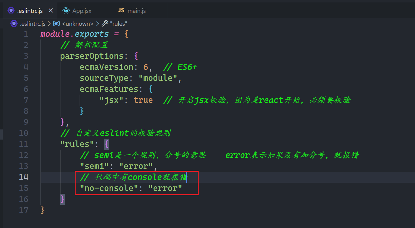
Task: Click "exports" on line 1
Action: click(92, 34)
